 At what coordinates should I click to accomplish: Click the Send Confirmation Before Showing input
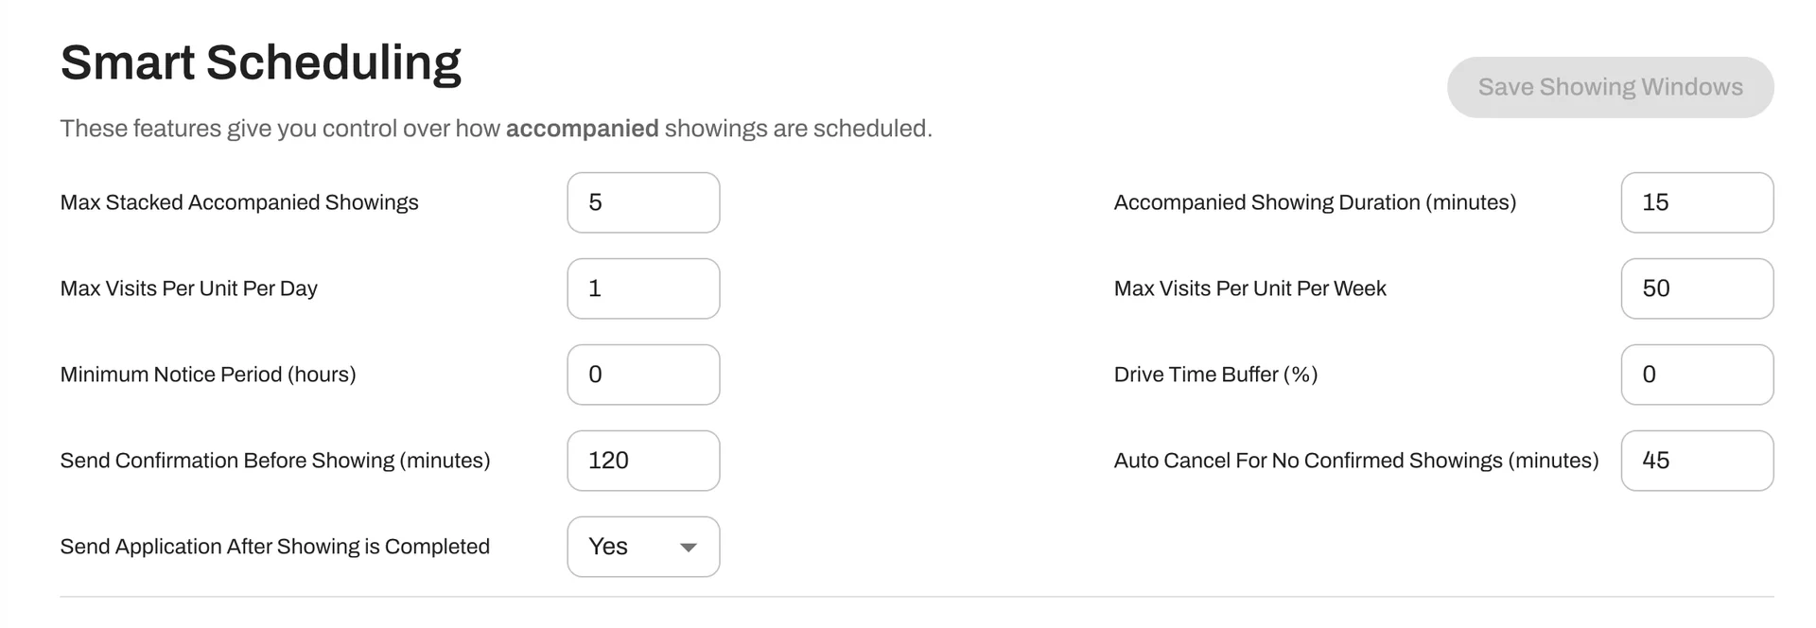643,461
